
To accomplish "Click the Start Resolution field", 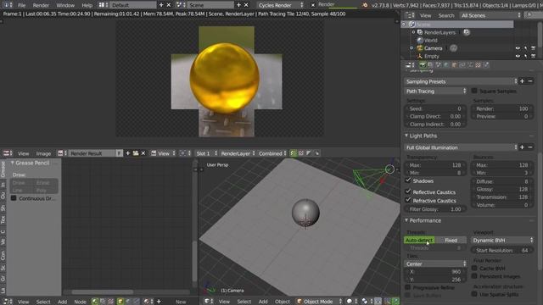I will coord(502,251).
